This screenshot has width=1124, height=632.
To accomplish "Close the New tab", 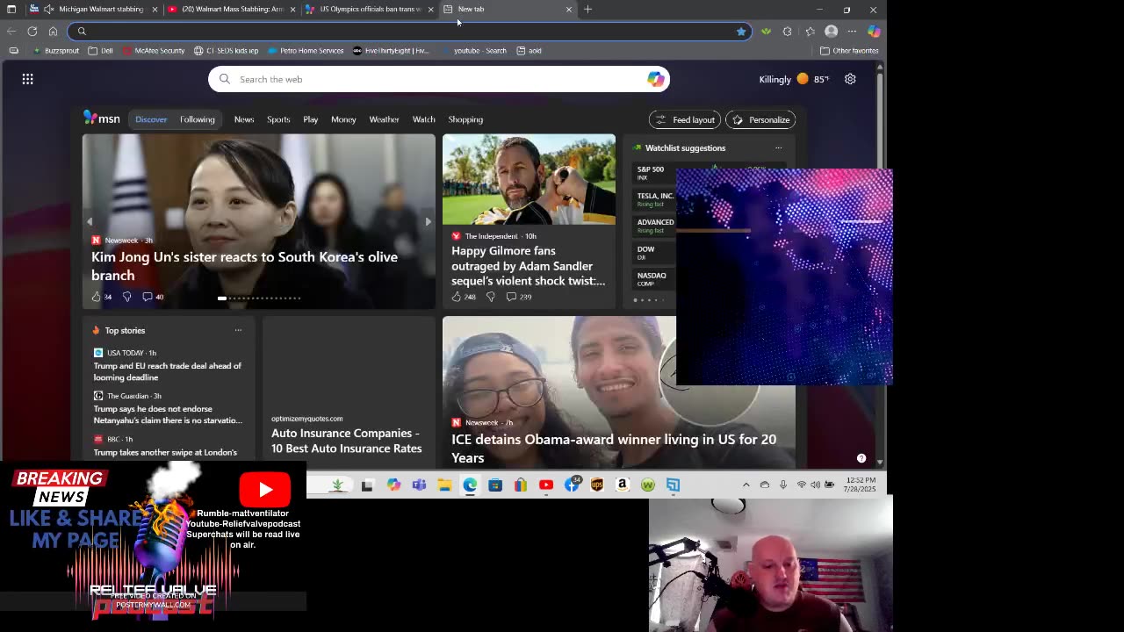I will pyautogui.click(x=568, y=9).
